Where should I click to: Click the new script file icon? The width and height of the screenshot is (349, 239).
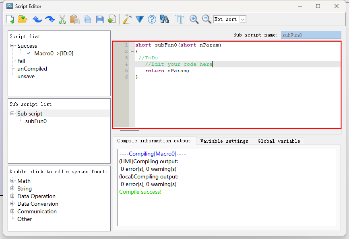tap(10, 19)
